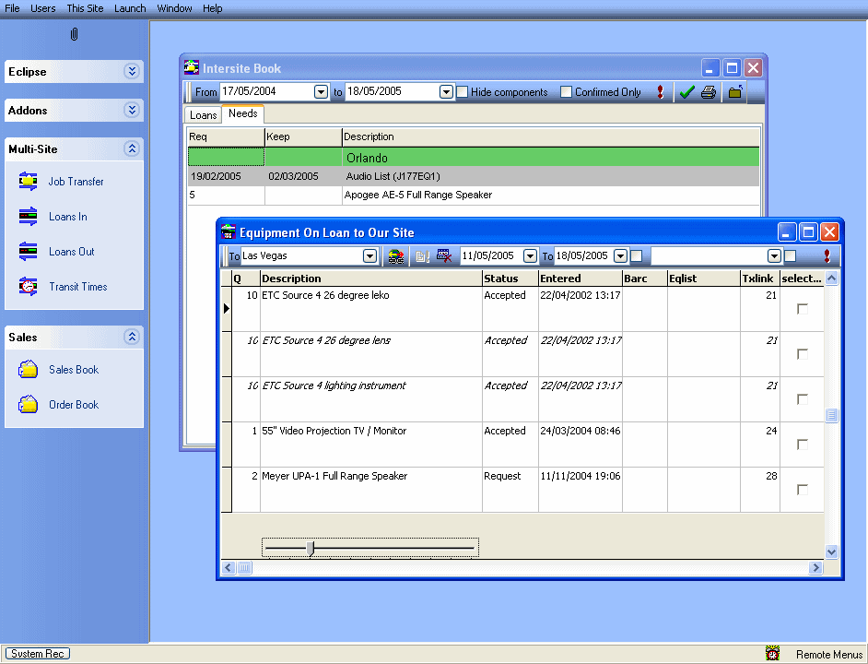Click the Equipment On Loan window title icon
Viewport: 868px width, 664px height.
coord(229,231)
